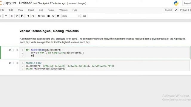The image size is (191, 107).
Task: Open the File menu
Action: coord(2,10)
